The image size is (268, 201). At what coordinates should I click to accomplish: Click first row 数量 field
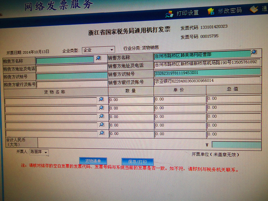coord(131,100)
